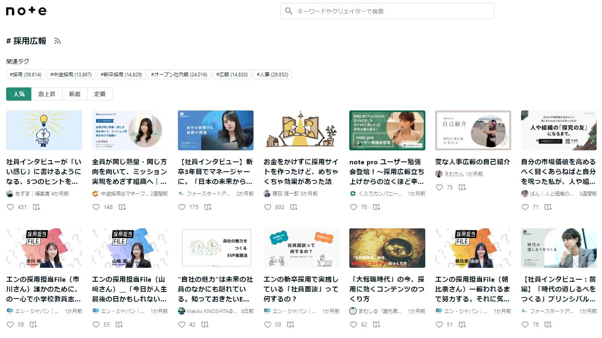Click the あずま author avatar

pyautogui.click(x=10, y=193)
